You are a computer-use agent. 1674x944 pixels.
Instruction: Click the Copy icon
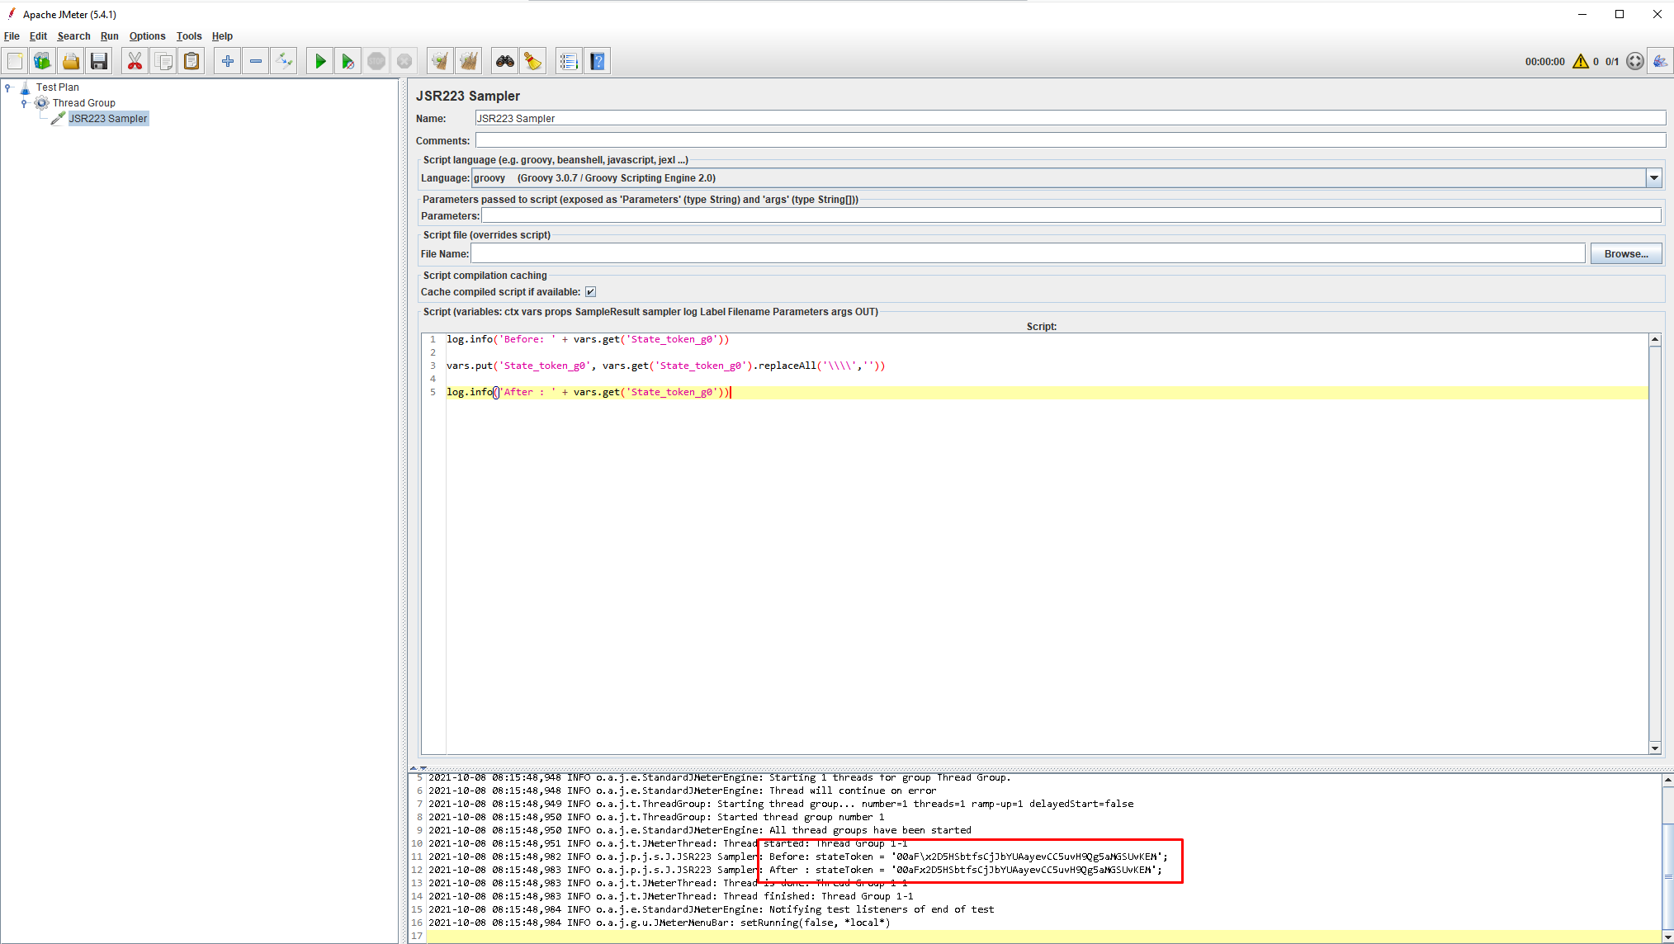pos(163,61)
